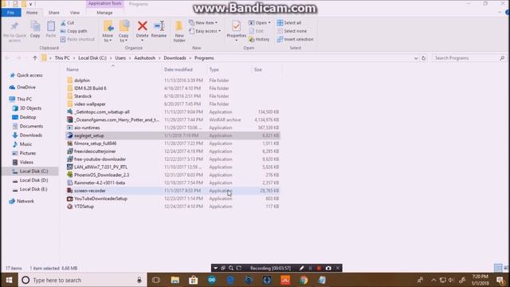Select Documents in navigation pane
The height and width of the screenshot is (287, 510).
[28, 126]
